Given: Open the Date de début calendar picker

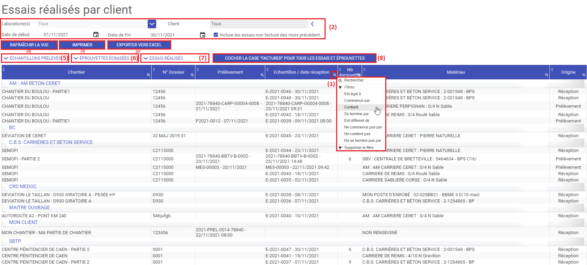Looking at the screenshot, I should tap(96, 34).
